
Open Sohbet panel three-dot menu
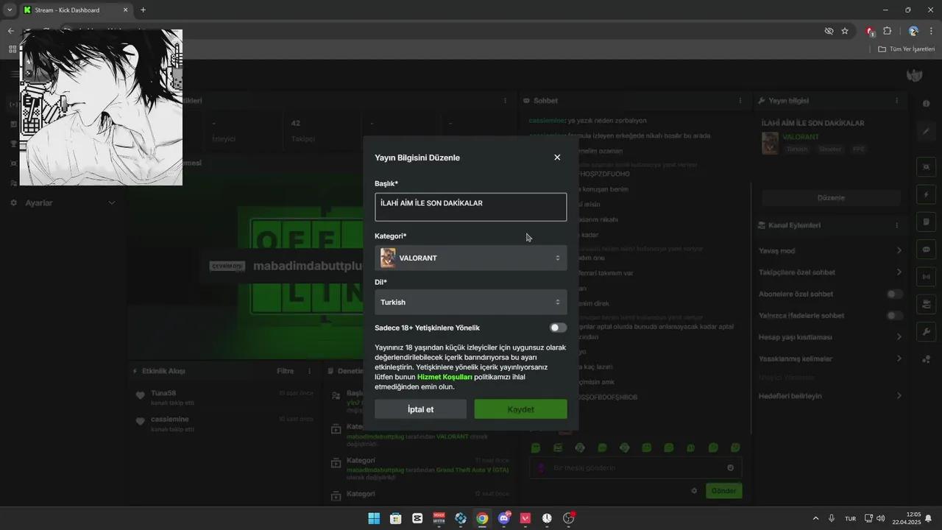pos(740,100)
